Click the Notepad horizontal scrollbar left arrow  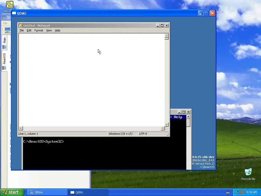tap(21, 128)
